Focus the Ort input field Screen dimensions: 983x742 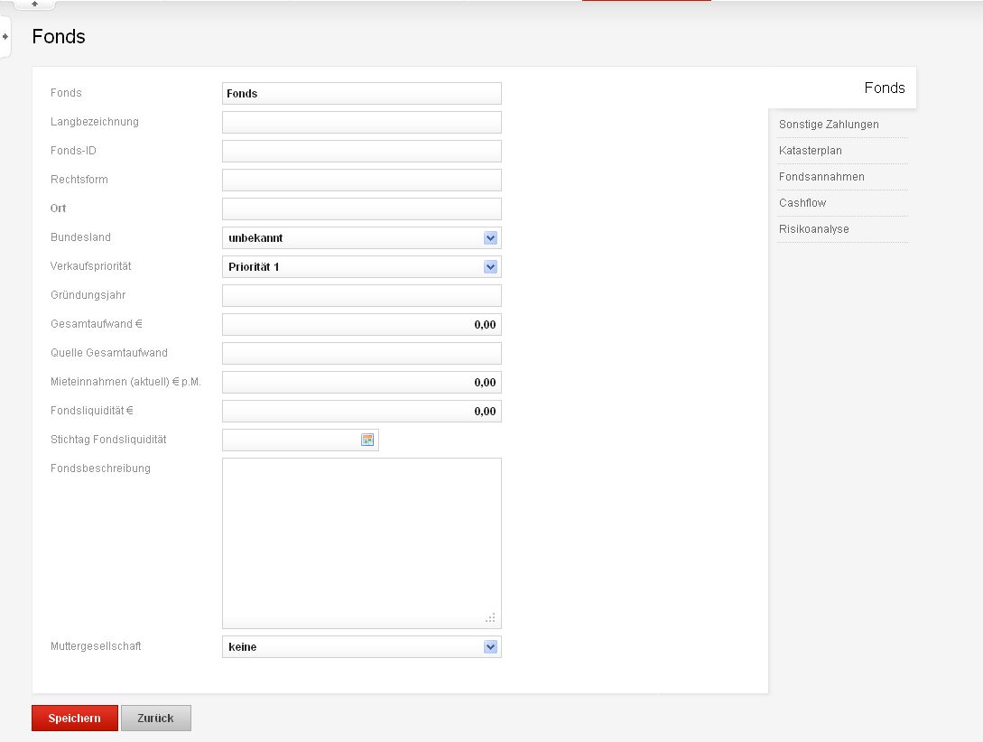tap(362, 209)
